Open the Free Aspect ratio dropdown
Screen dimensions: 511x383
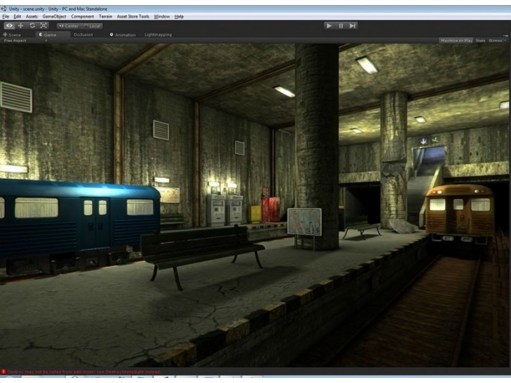point(25,41)
